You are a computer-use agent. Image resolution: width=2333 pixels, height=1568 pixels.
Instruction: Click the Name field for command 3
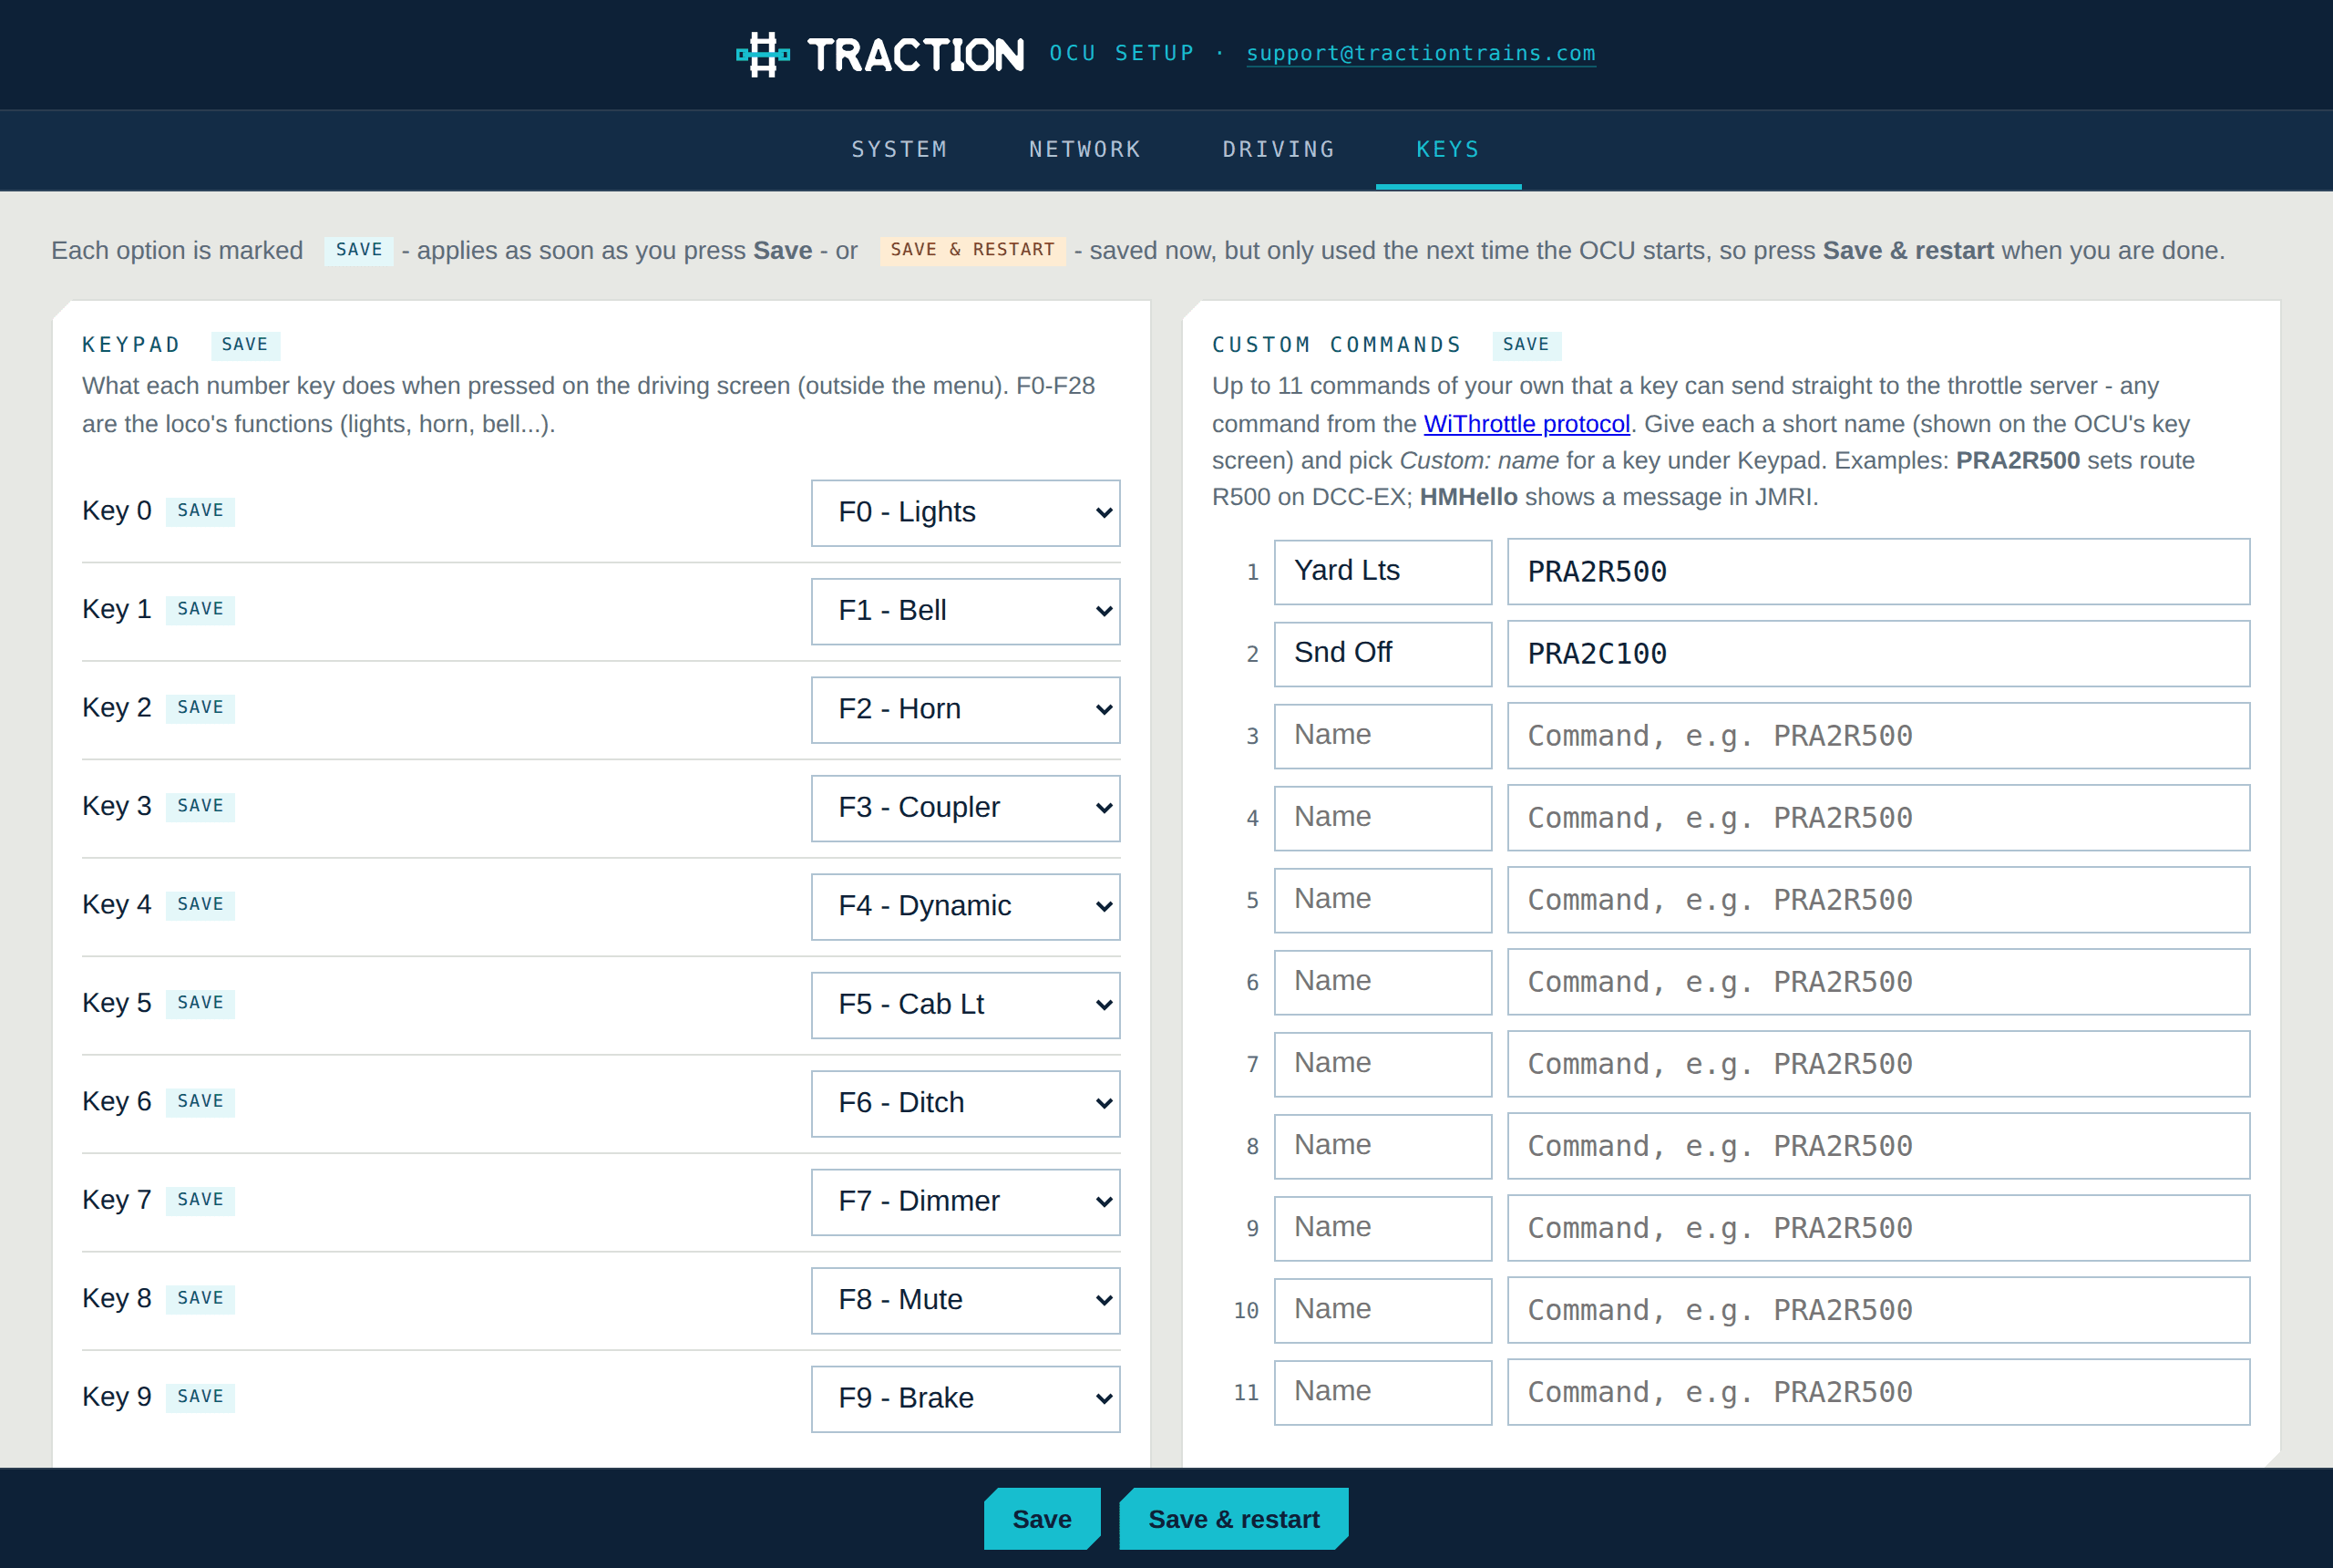[x=1382, y=735]
